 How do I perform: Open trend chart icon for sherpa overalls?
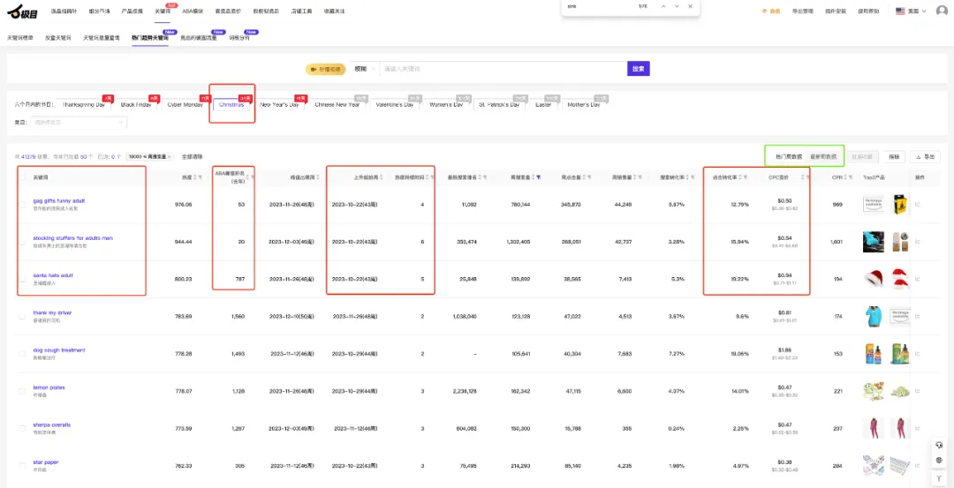(x=918, y=429)
